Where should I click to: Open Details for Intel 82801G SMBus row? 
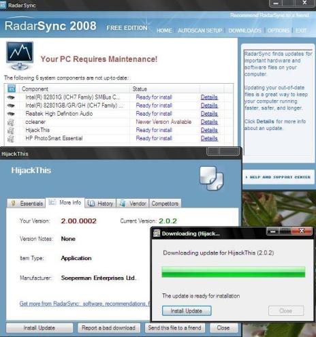coord(209,97)
